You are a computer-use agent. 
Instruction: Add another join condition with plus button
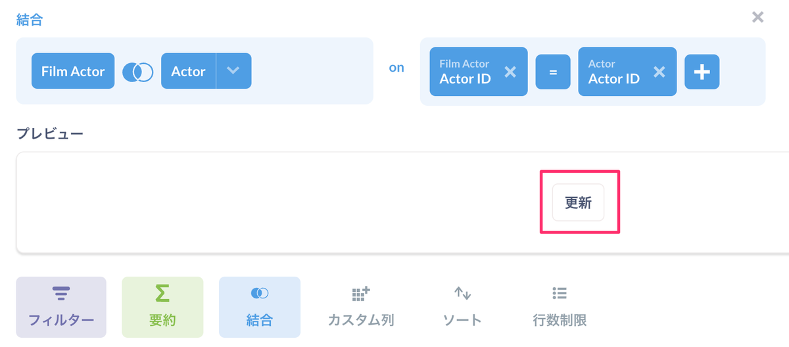click(x=702, y=72)
